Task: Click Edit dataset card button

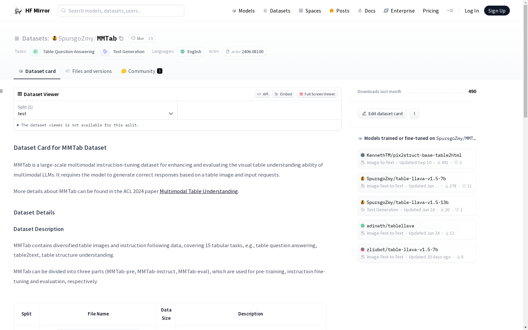Action: point(382,114)
